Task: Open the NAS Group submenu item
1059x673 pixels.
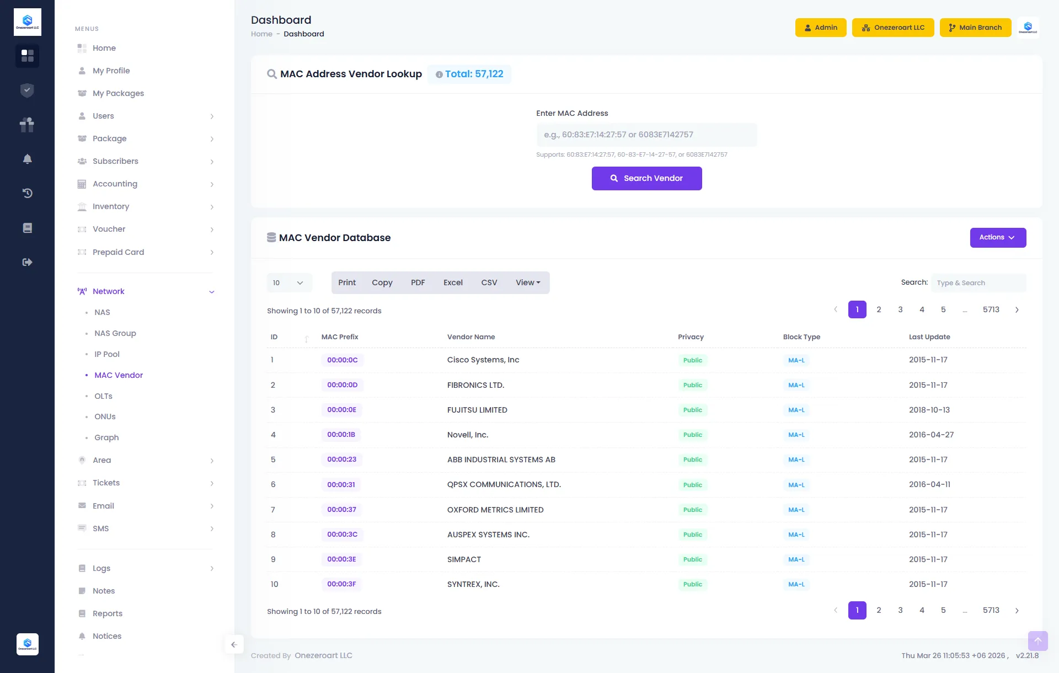Action: 115,333
